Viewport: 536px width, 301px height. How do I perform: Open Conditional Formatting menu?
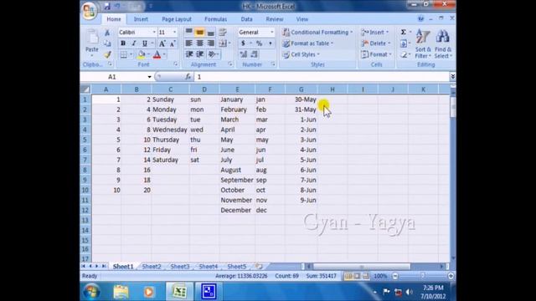pos(317,32)
